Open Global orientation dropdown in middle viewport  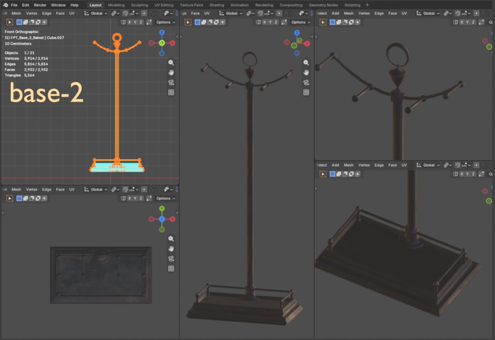click(x=231, y=13)
